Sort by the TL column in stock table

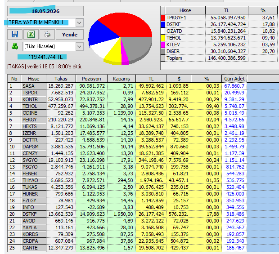point(151,79)
